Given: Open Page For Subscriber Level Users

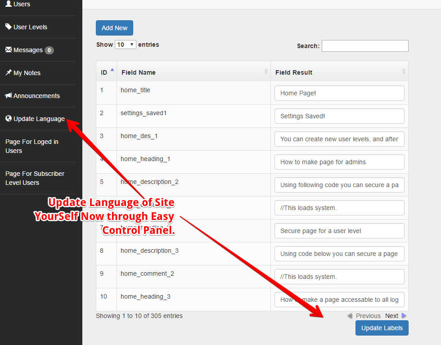Looking at the screenshot, I should [35, 178].
